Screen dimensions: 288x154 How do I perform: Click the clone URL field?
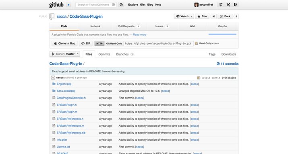click(159, 43)
